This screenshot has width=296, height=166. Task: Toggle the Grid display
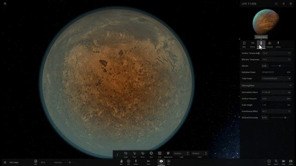pyautogui.click(x=160, y=154)
